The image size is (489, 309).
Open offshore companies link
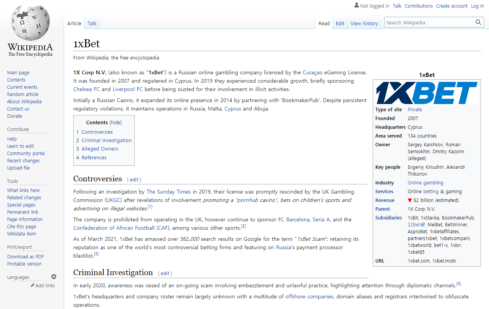coord(309,296)
